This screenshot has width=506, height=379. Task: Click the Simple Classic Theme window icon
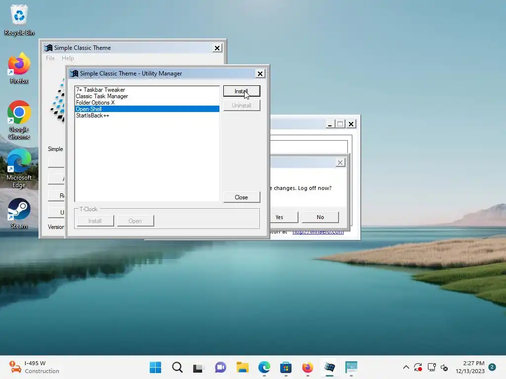pos(48,48)
